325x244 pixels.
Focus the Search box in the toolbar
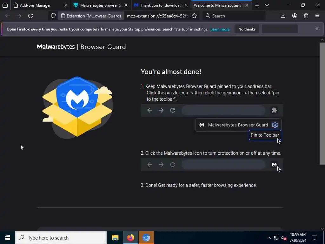(x=234, y=16)
